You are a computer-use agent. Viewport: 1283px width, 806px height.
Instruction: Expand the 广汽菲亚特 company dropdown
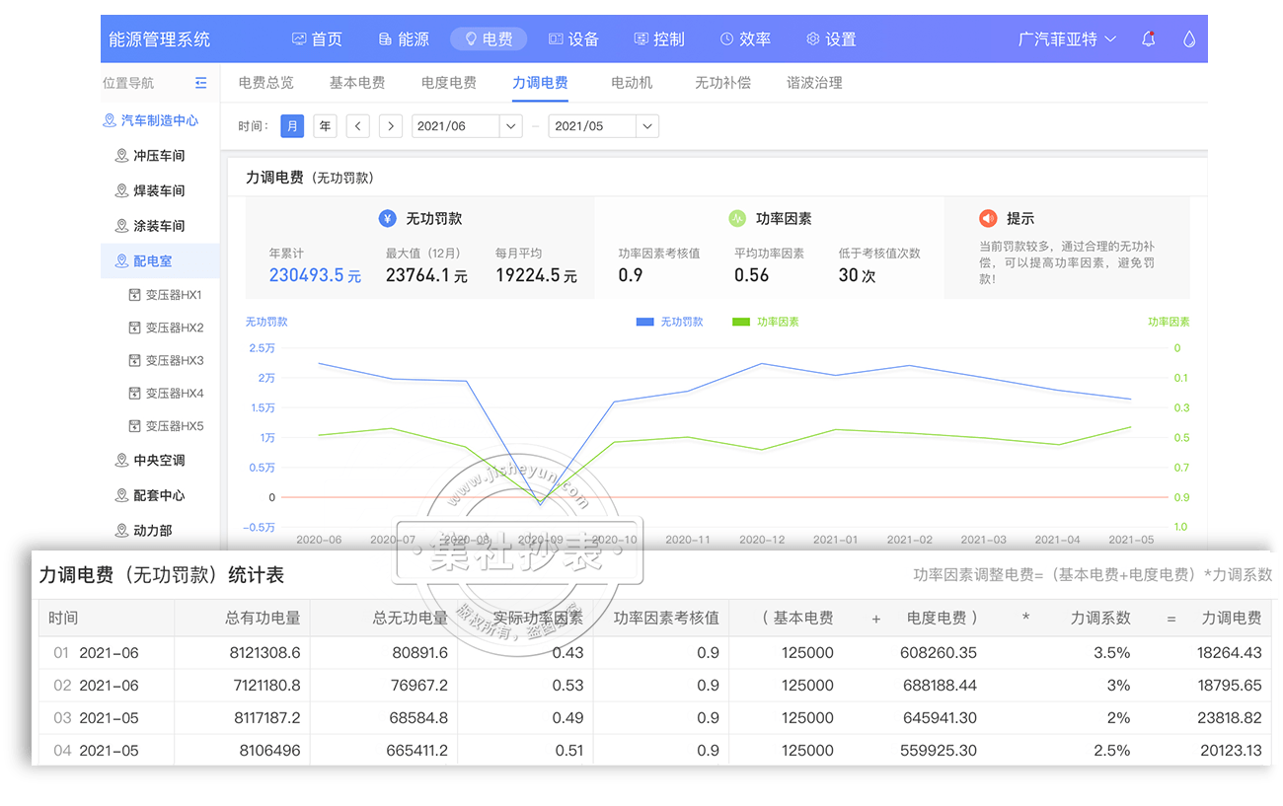point(1067,39)
